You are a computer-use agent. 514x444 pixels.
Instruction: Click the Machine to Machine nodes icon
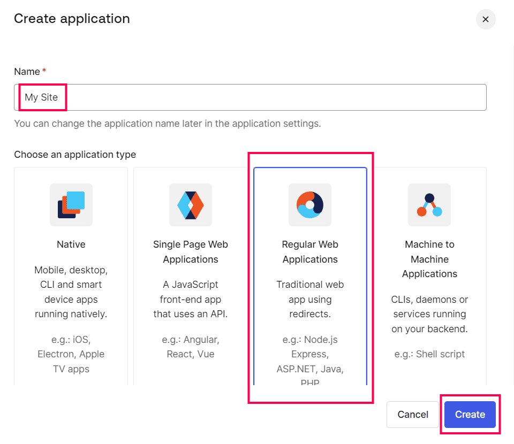[429, 205]
